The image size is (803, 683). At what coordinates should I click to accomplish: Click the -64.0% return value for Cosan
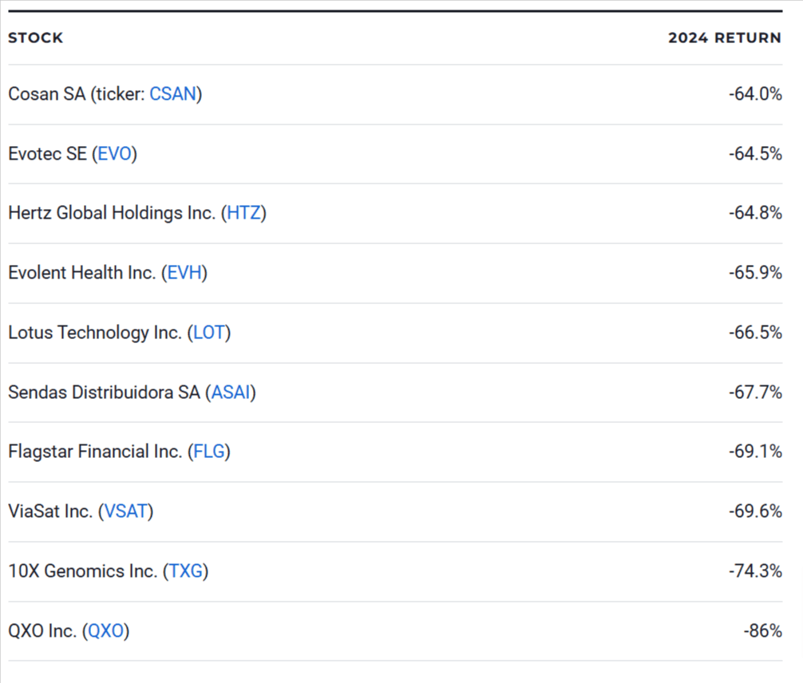(754, 94)
